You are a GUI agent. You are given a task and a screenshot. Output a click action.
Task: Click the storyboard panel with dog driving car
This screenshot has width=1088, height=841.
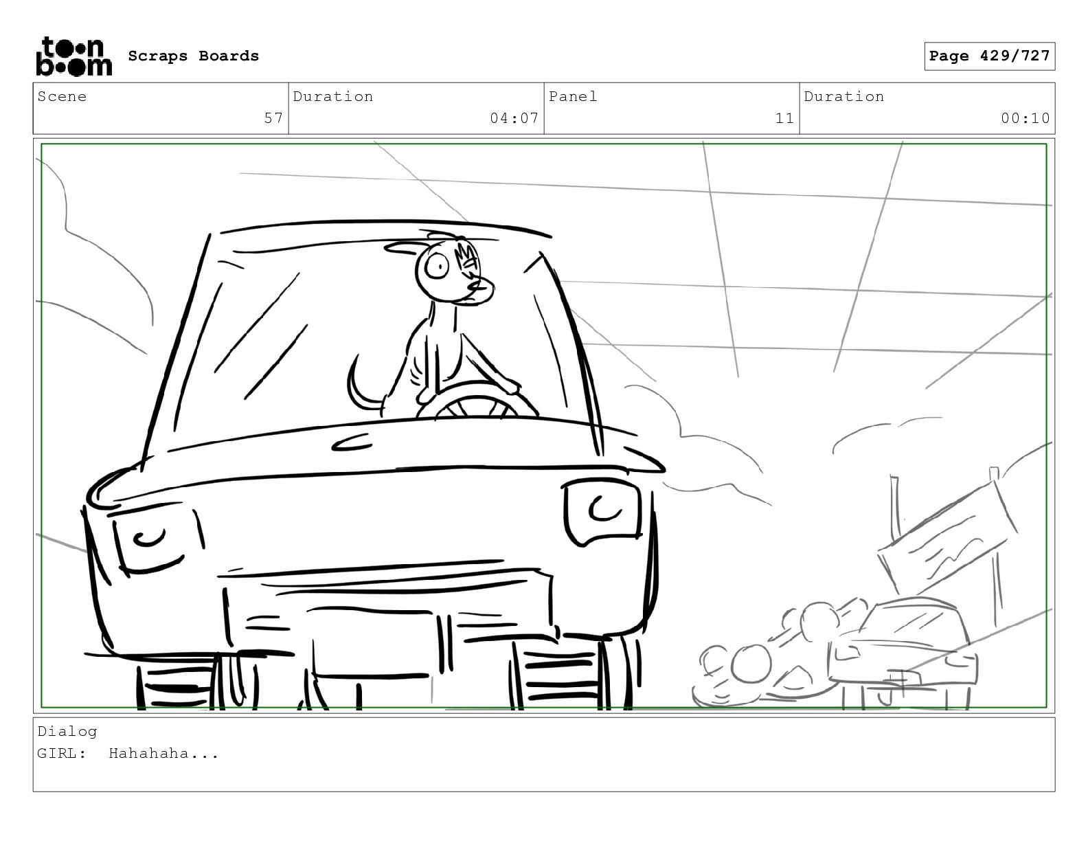coord(544,426)
